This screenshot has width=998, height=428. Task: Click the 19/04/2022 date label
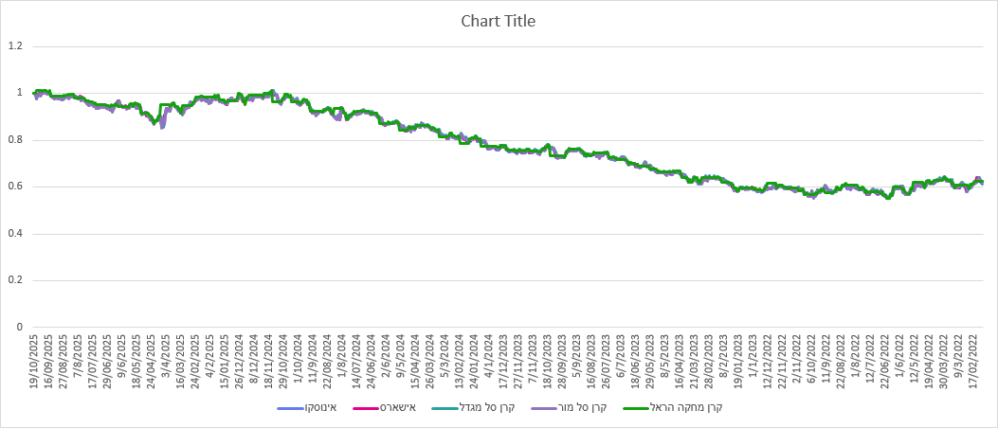pos(931,361)
